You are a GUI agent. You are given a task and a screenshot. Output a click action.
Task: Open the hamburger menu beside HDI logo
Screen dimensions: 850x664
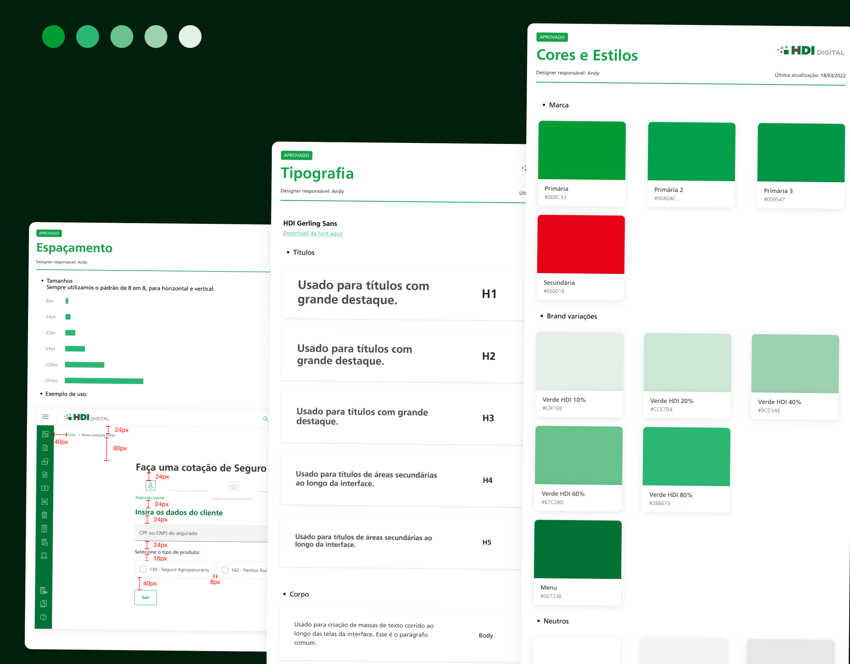(46, 417)
